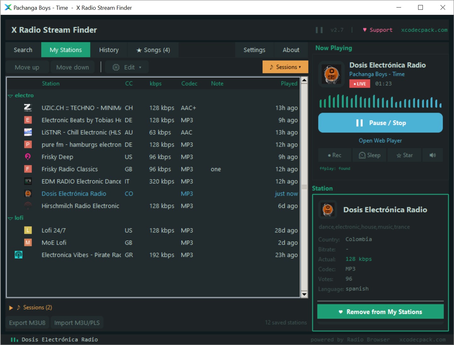Click the pure fm red P icon
This screenshot has width=454, height=345.
28,145
